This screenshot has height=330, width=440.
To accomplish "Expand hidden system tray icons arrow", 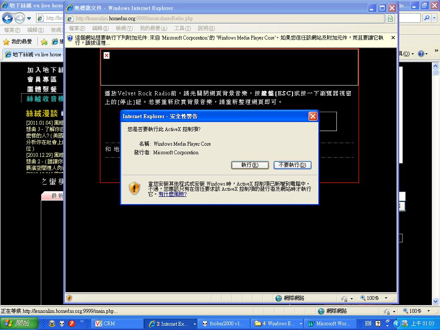I will click(x=396, y=324).
